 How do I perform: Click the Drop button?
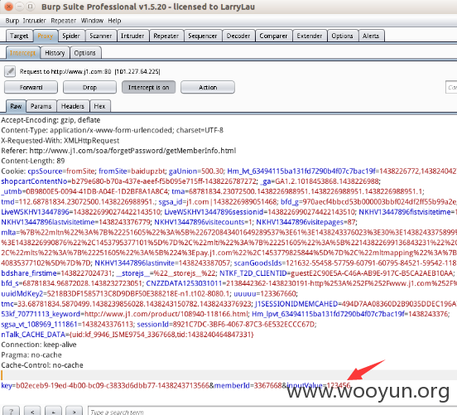pyautogui.click(x=89, y=87)
